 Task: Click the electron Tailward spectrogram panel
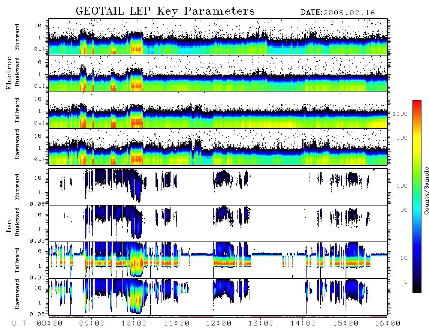click(218, 110)
